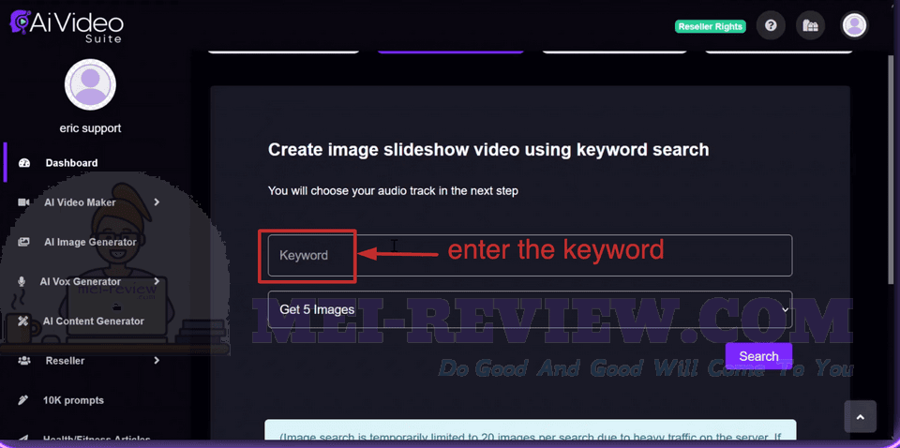Click the AI Content Generator tools icon
This screenshot has height=448, width=900.
click(x=23, y=321)
